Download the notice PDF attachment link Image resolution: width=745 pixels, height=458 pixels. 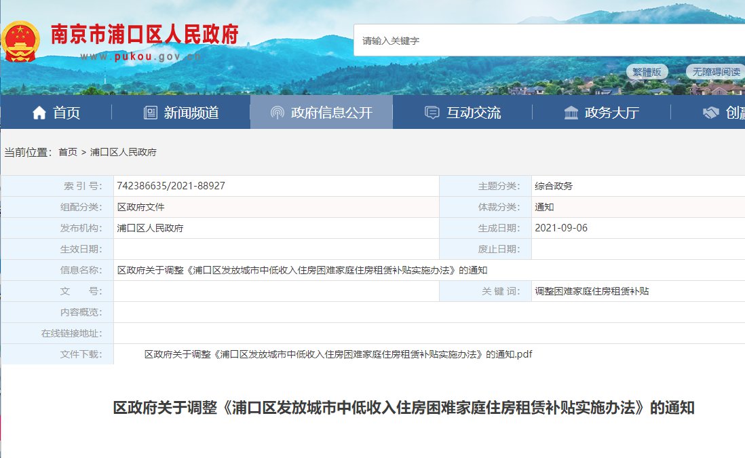pos(338,354)
